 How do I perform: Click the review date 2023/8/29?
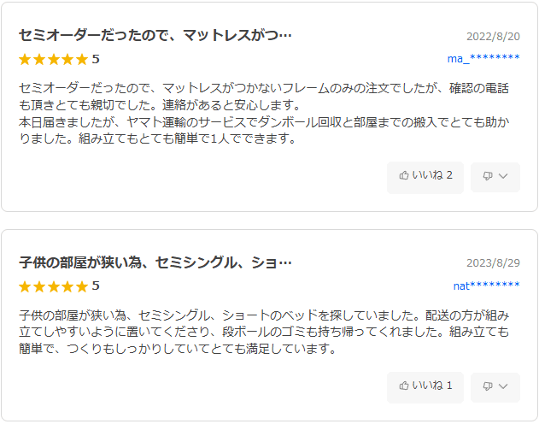493,263
